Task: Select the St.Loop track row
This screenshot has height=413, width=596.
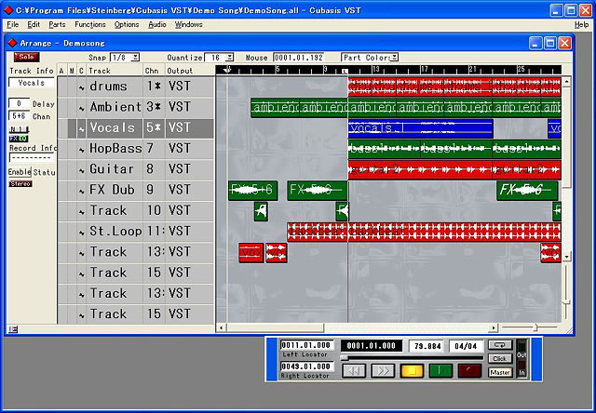Action: coord(136,233)
